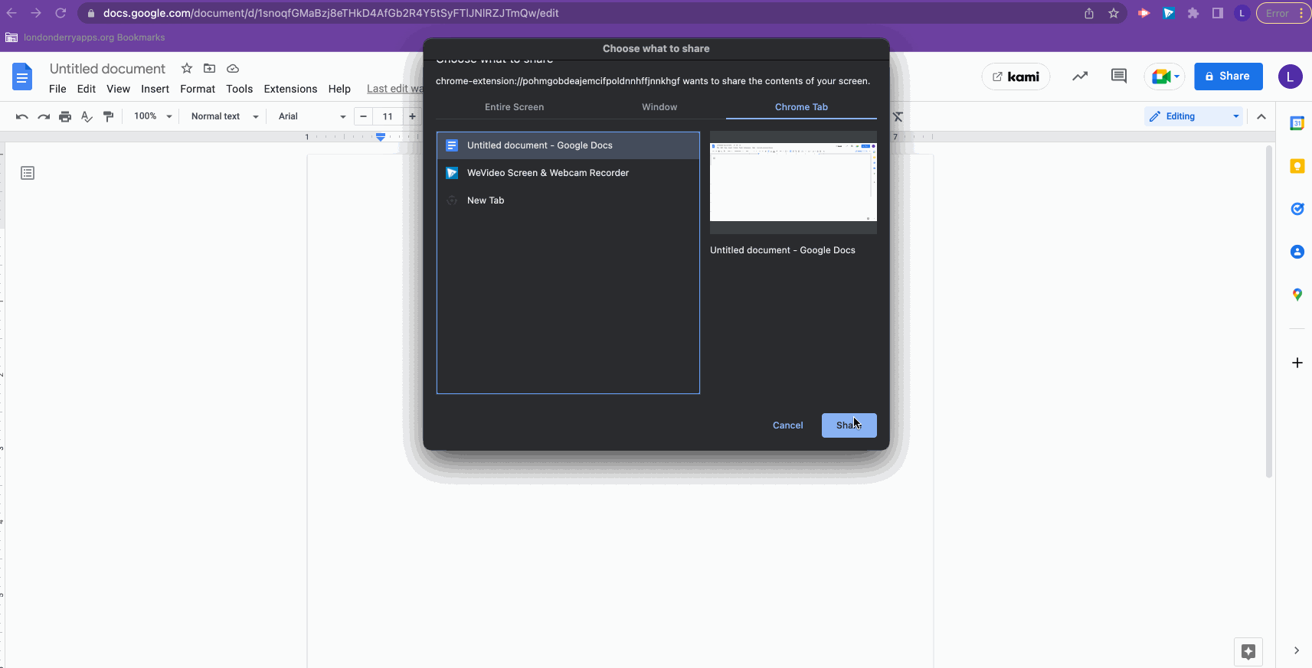Screen dimensions: 1312x668
Task: Open the Google Keep side panel
Action: (1297, 166)
